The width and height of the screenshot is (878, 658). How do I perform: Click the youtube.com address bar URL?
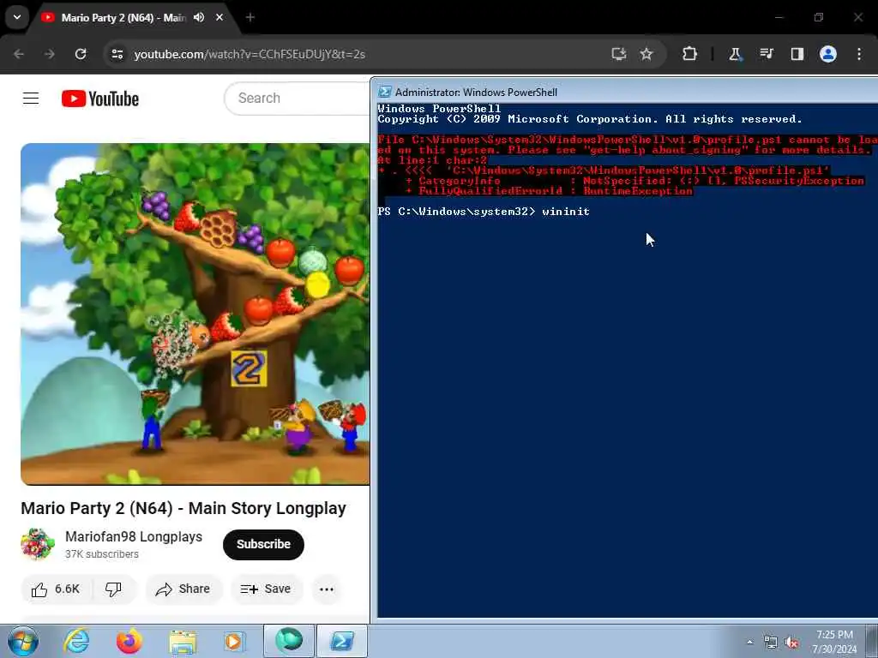click(250, 54)
